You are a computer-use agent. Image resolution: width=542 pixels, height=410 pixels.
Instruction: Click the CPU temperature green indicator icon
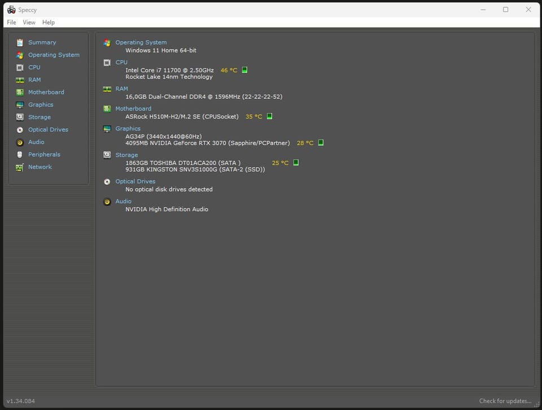244,70
